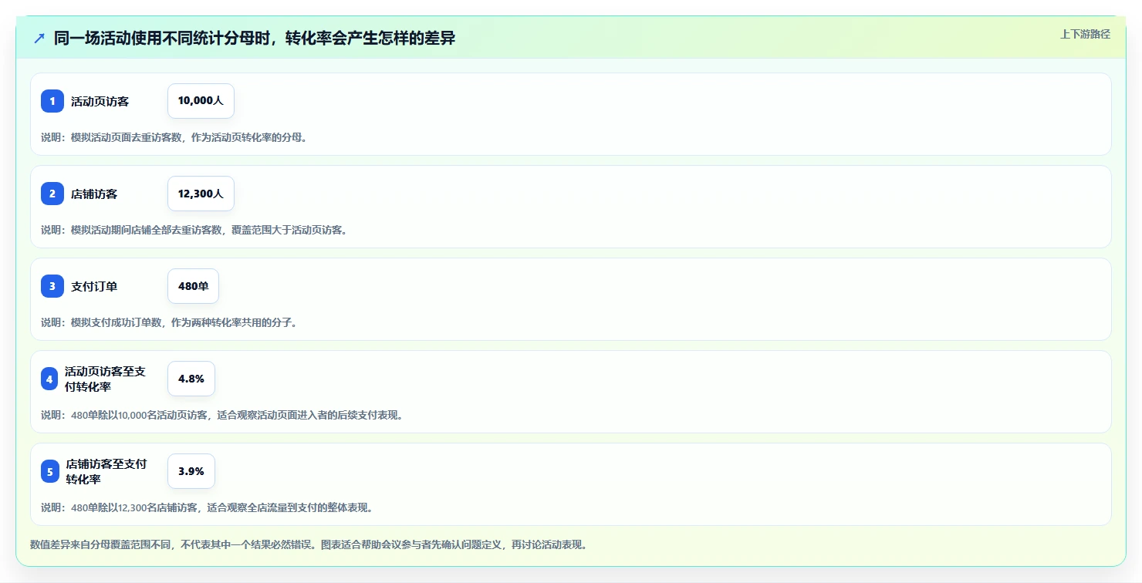Click the note about 店铺全部去重访客数
1142x583 pixels.
click(194, 230)
